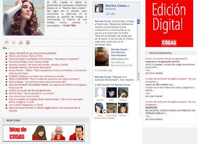Click the Facebook feed scroll down arrow
The height and width of the screenshot is (144, 202).
coord(139,79)
